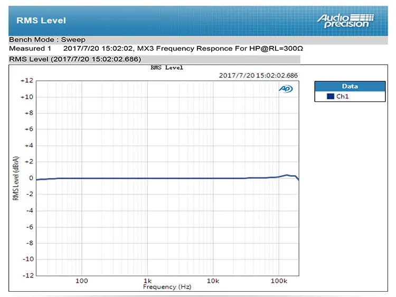Click the RMS Level (dBrA) vertical axis title

pos(16,178)
